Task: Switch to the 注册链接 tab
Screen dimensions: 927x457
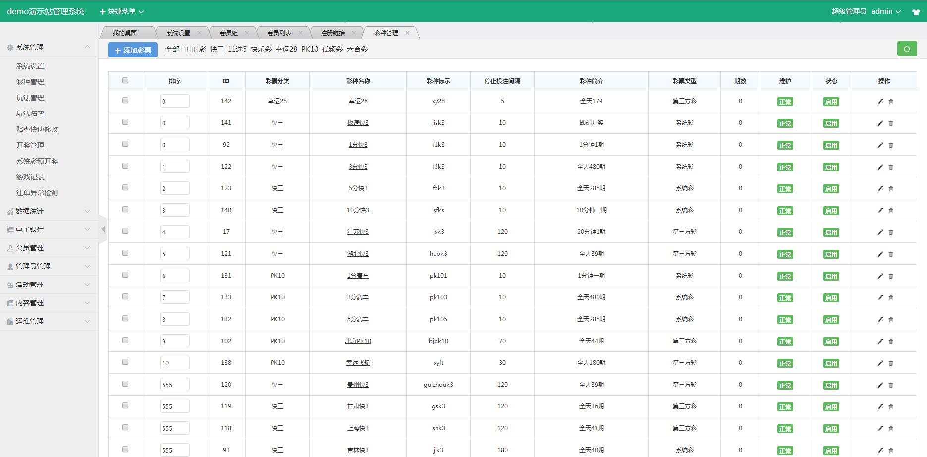Action: (333, 33)
